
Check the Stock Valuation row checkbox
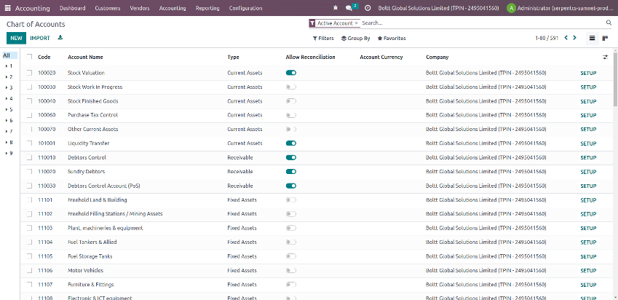tap(29, 73)
